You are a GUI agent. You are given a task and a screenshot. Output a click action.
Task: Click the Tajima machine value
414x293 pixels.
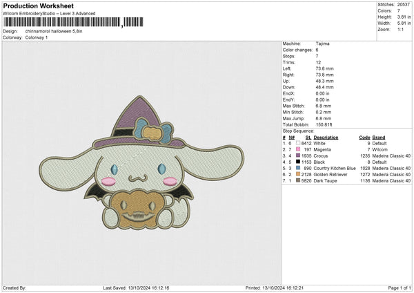[x=322, y=44]
